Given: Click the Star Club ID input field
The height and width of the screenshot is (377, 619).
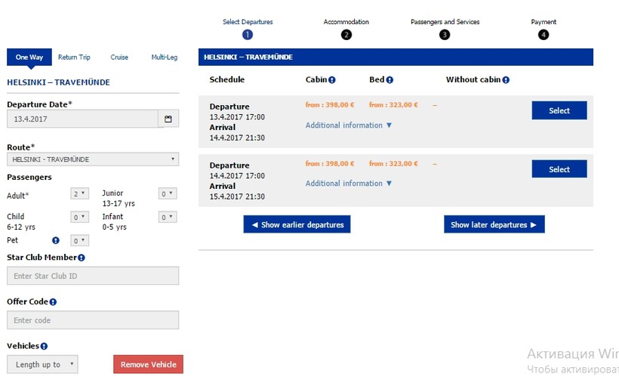Looking at the screenshot, I should (93, 277).
